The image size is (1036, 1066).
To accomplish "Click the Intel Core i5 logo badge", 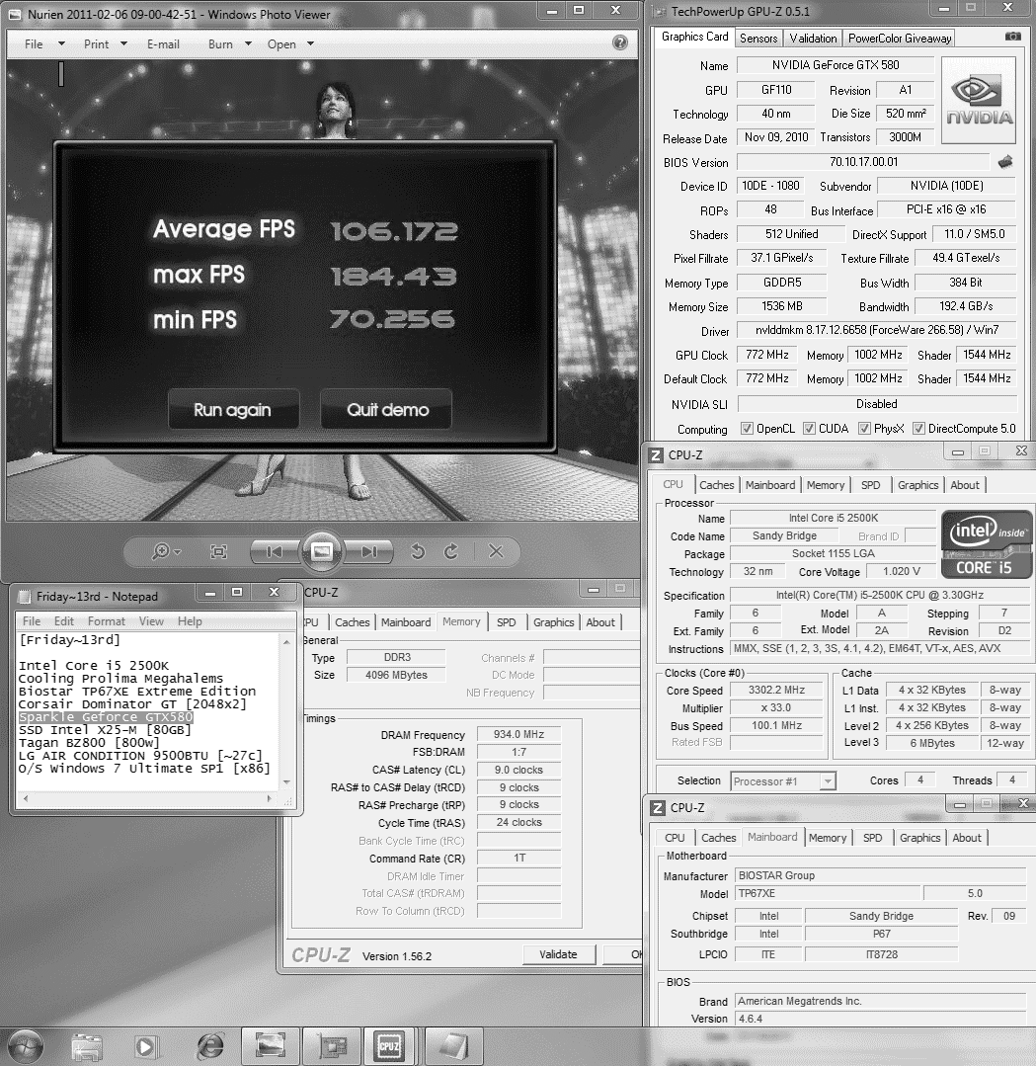I will coord(986,544).
